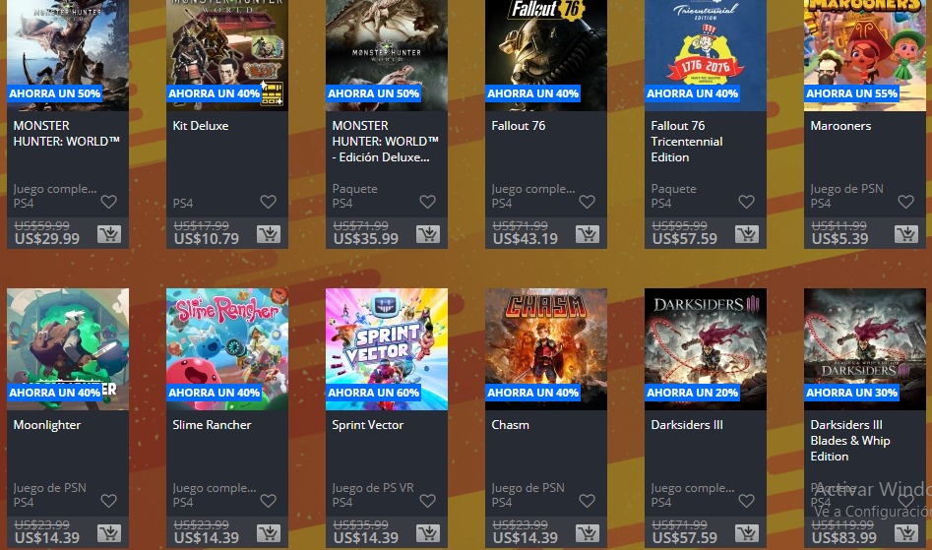The height and width of the screenshot is (550, 932).
Task: Add Marooners to cart
Action: tap(905, 234)
